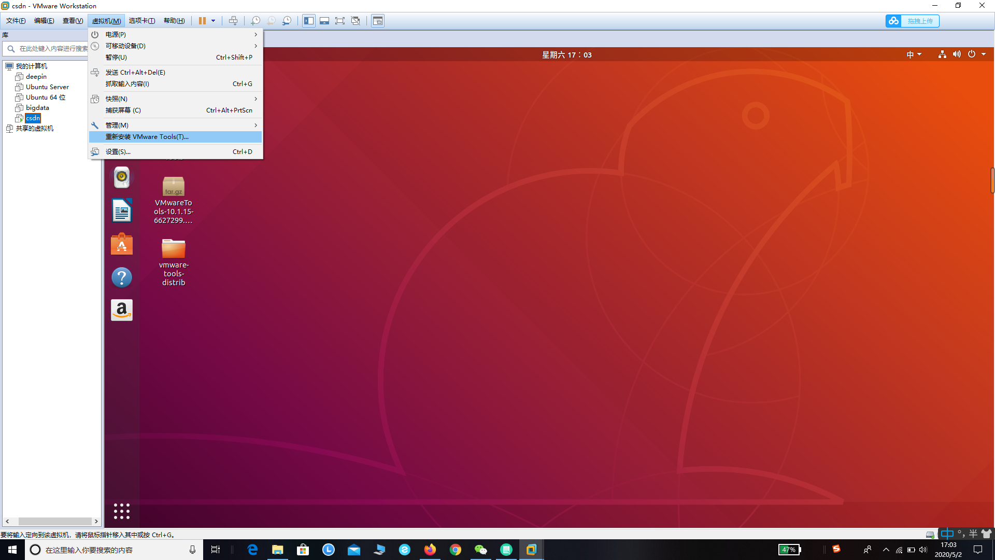Click the library horizontal scrollbar
This screenshot has width=995, height=560.
(54, 521)
